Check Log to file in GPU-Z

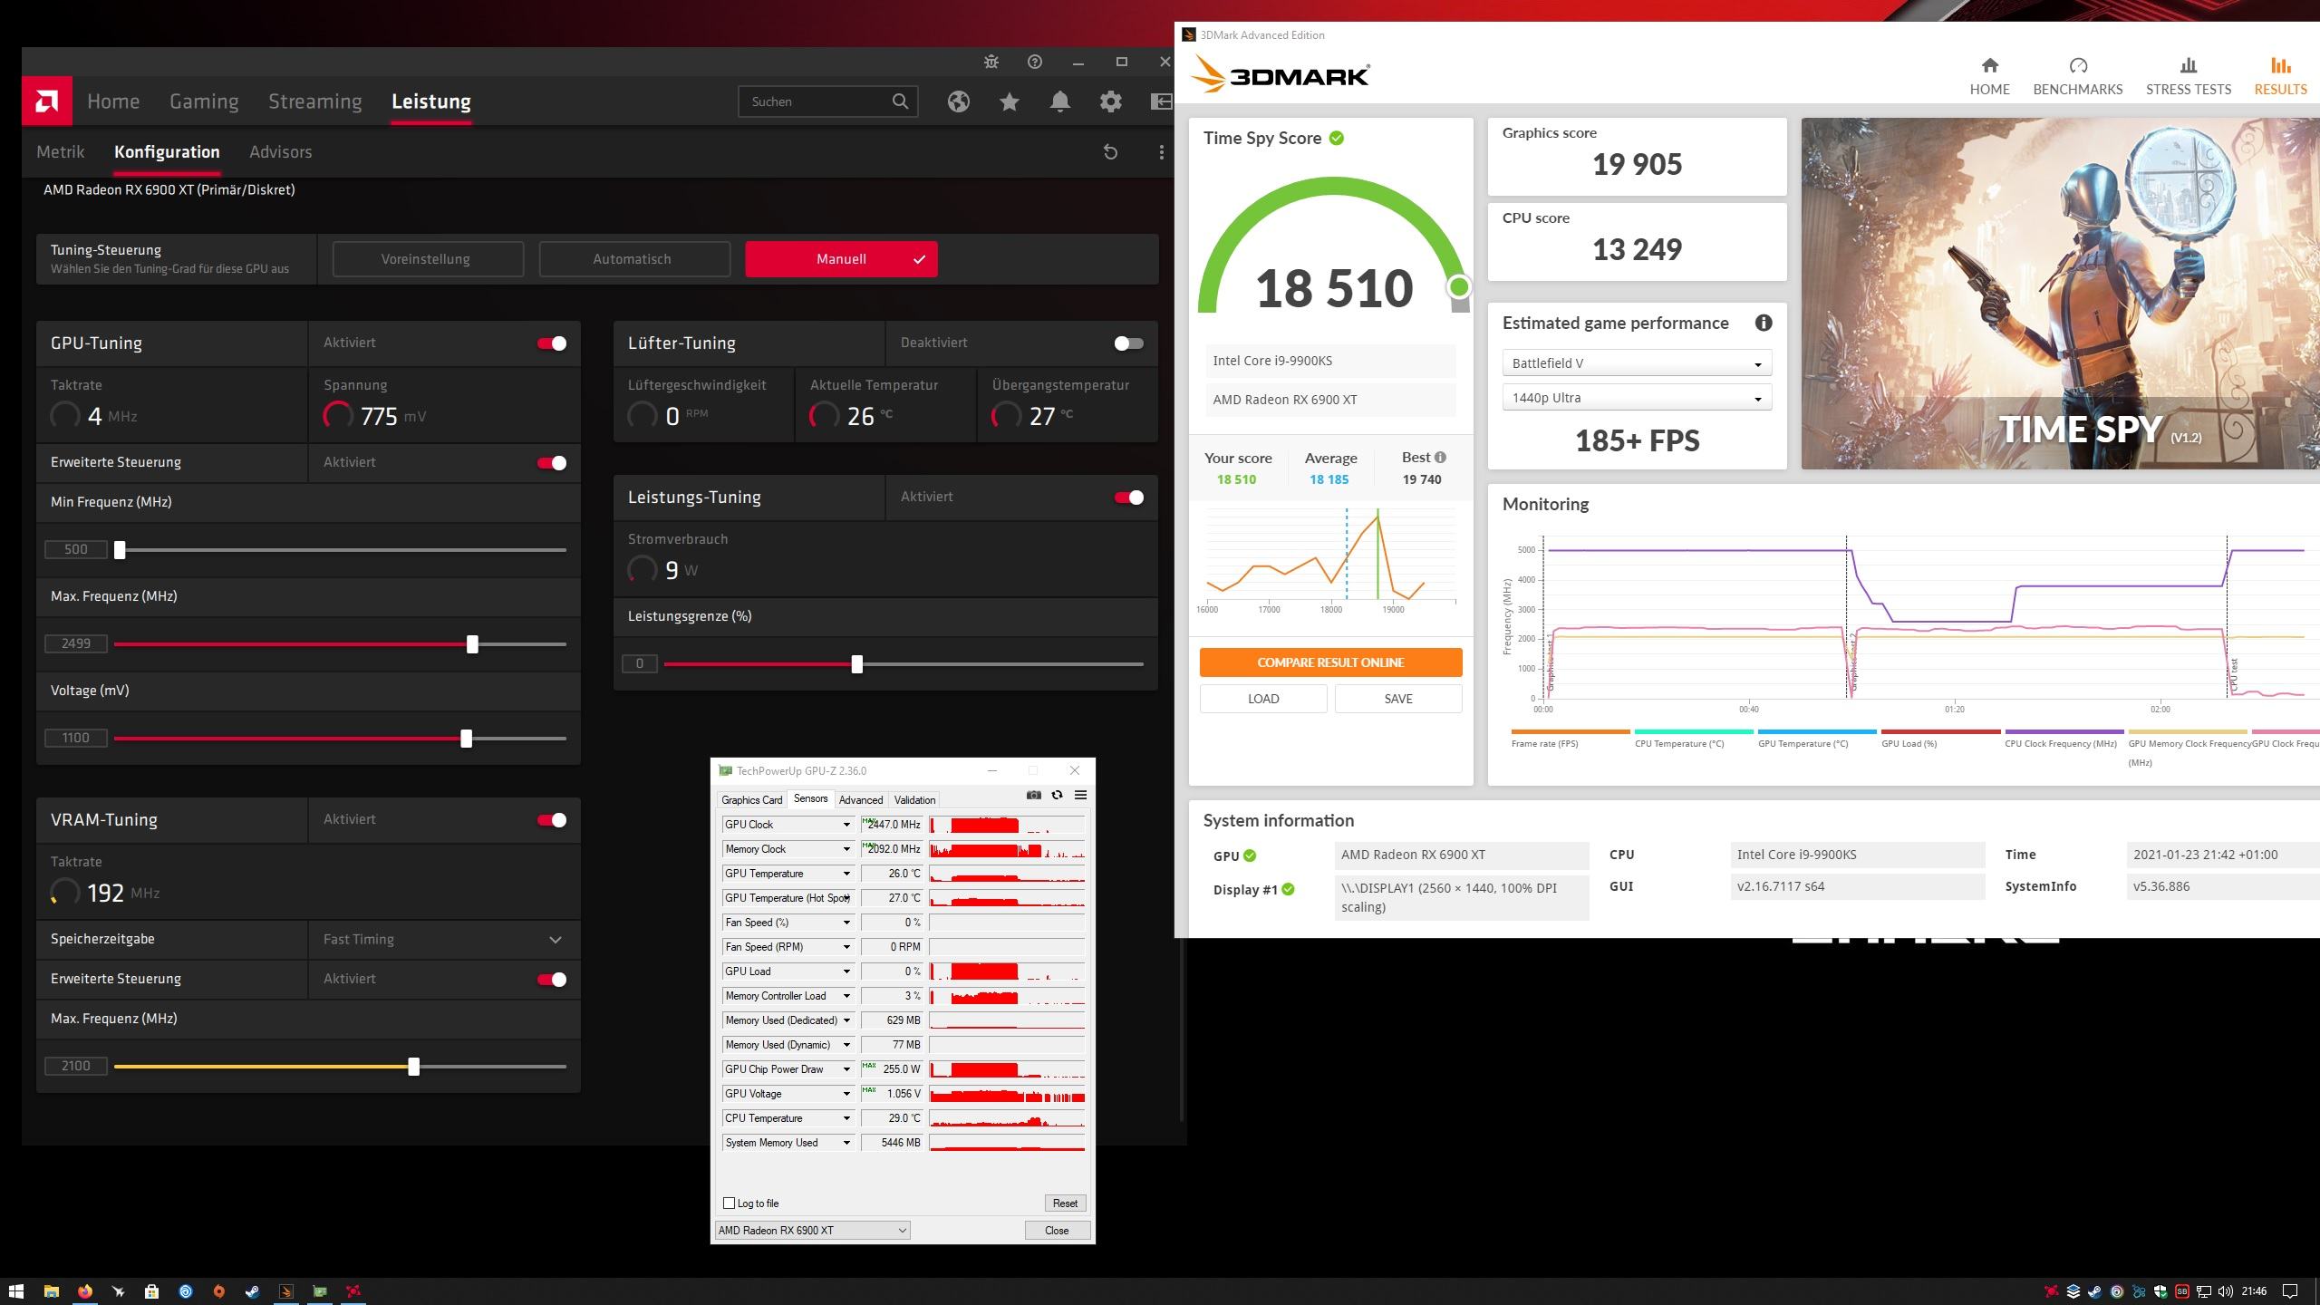[729, 1203]
